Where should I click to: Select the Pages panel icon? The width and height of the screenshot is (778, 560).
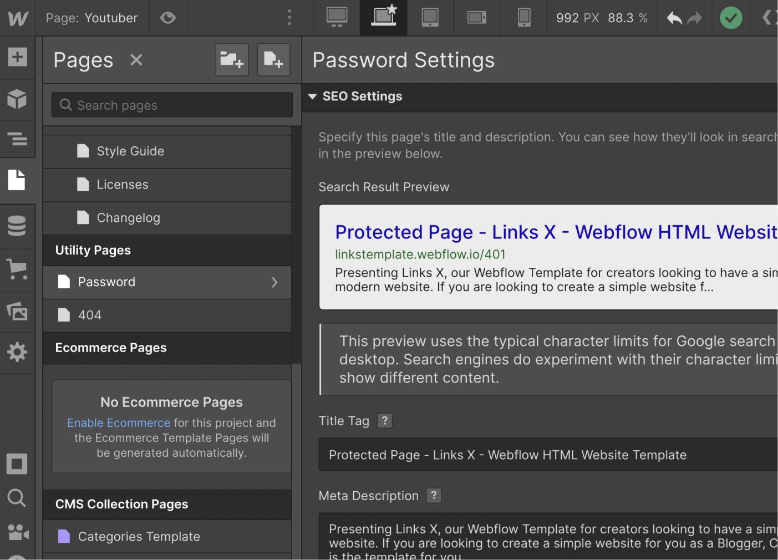tap(17, 180)
